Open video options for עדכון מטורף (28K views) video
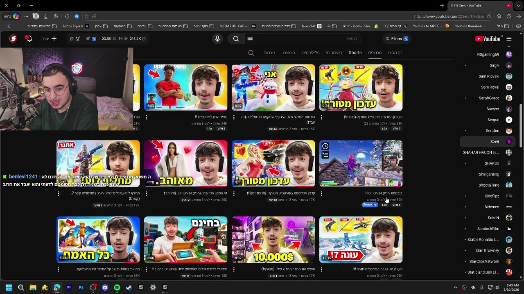Viewport: 524px width, 294px height. pyautogui.click(x=321, y=117)
